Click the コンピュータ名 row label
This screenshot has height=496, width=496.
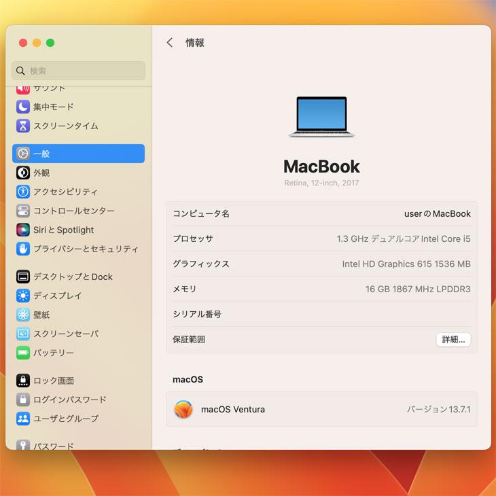tap(201, 214)
